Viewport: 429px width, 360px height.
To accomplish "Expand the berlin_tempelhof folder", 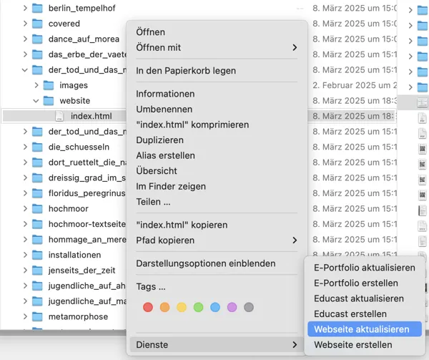I will click(x=25, y=8).
